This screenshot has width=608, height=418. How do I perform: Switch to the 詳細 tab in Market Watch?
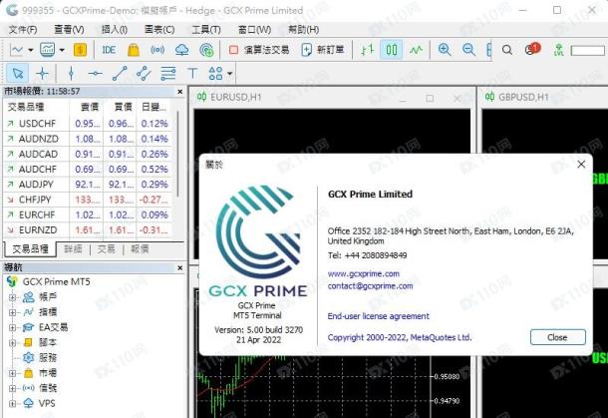point(74,248)
